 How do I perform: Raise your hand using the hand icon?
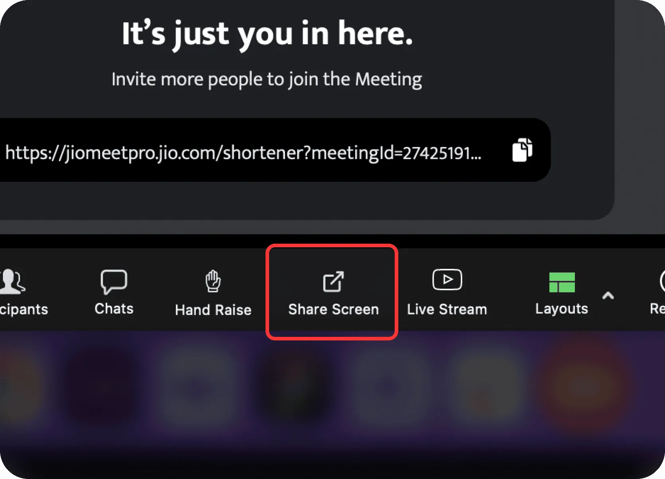click(x=213, y=281)
